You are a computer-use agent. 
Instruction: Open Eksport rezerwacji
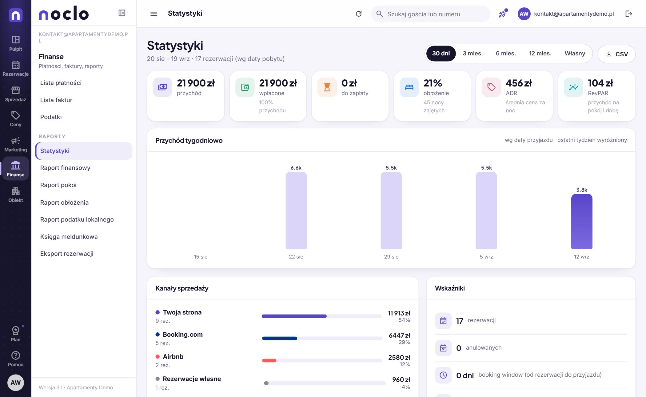84,254
